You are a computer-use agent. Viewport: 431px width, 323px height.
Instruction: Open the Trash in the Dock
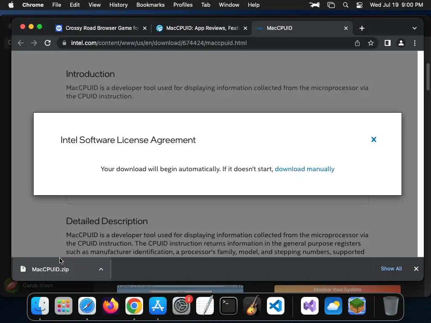coord(391,306)
